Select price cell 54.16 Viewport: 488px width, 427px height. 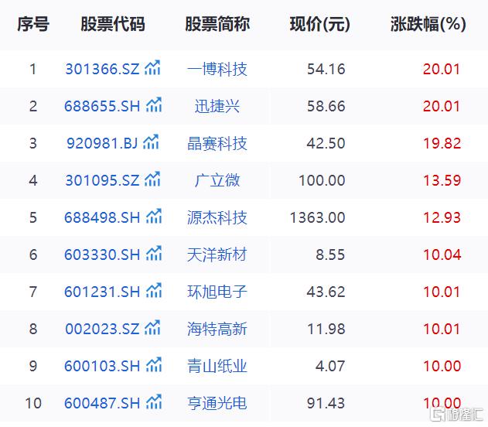(x=326, y=69)
